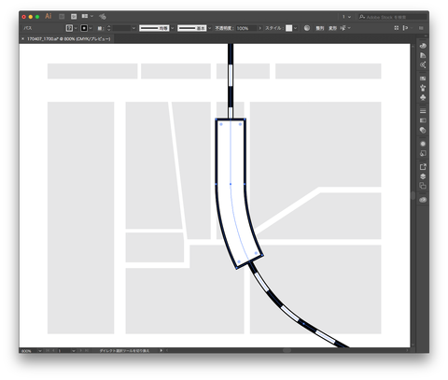Click the Adobe Stock search field

tap(393, 17)
